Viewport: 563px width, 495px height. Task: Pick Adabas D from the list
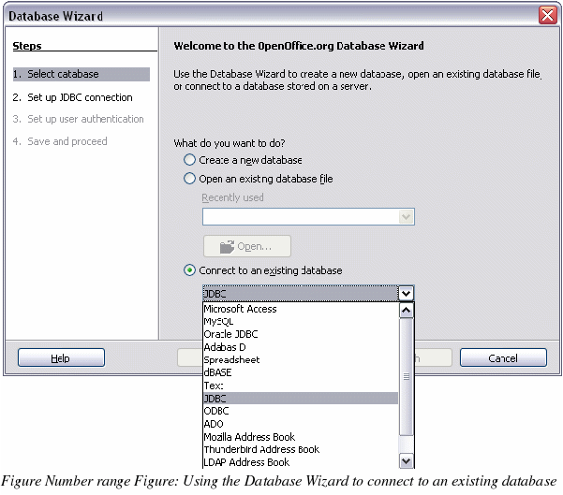[225, 347]
